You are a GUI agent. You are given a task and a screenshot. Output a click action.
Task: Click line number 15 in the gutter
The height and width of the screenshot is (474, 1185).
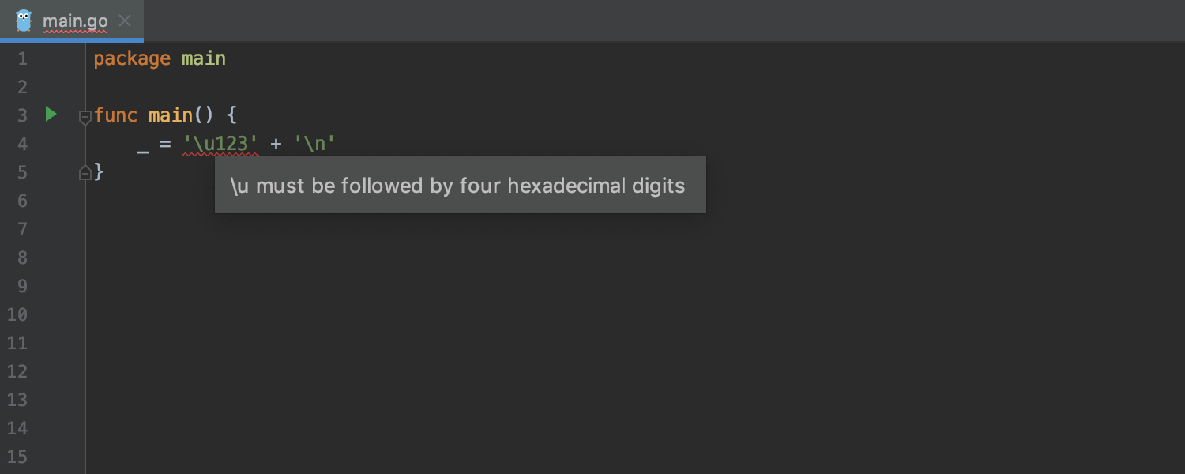click(x=17, y=457)
